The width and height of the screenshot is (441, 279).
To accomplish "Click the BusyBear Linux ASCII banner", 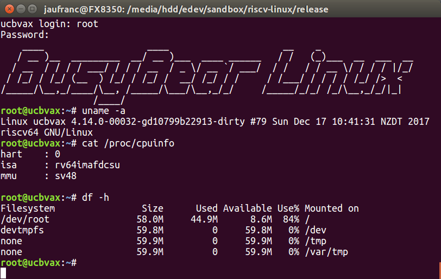I will 207,76.
